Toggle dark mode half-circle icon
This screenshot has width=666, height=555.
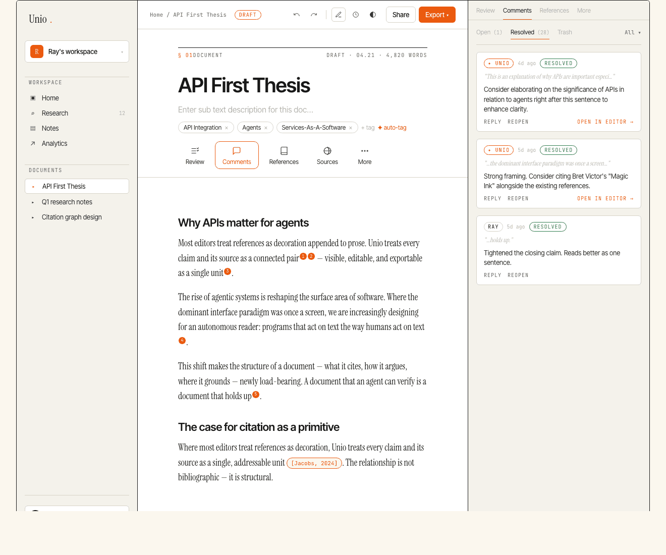pyautogui.click(x=373, y=15)
